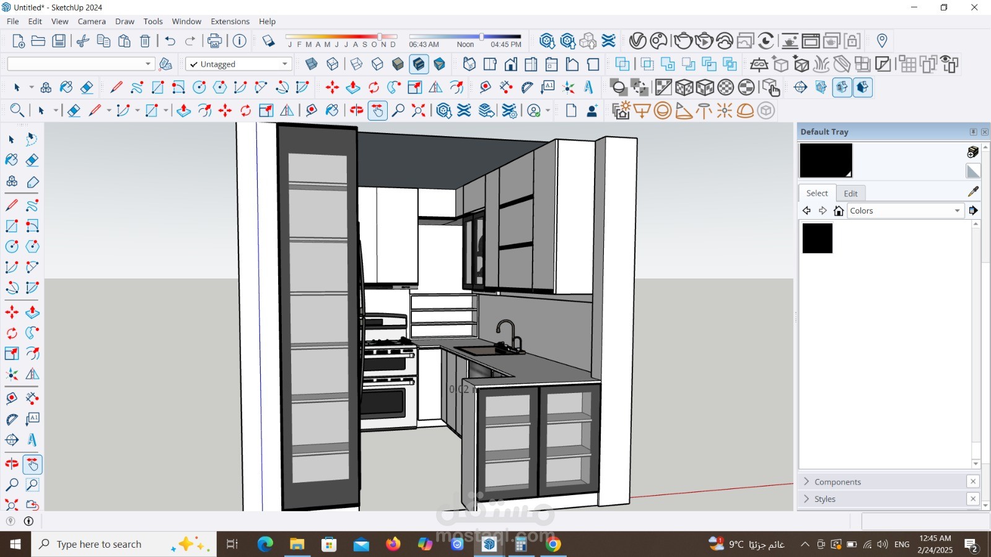Click the Sample Paint eyedropper in tray
Viewport: 991px width, 557px height.
[973, 192]
